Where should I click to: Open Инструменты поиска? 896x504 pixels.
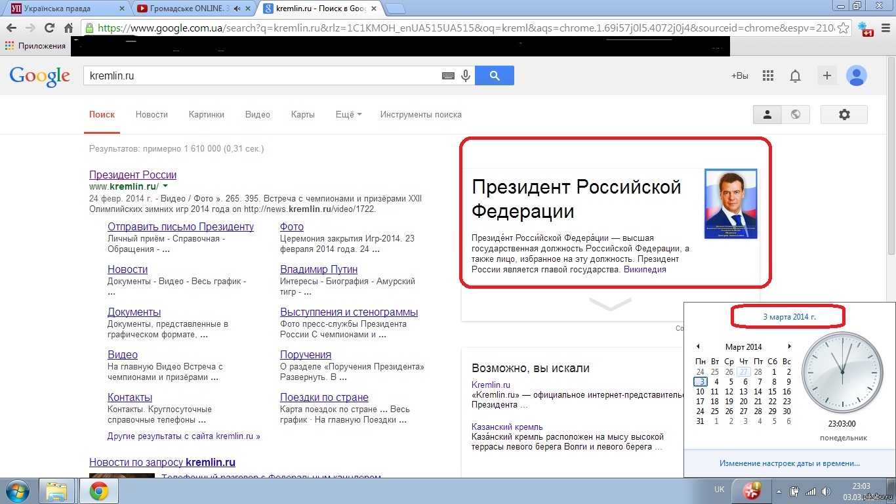[421, 114]
